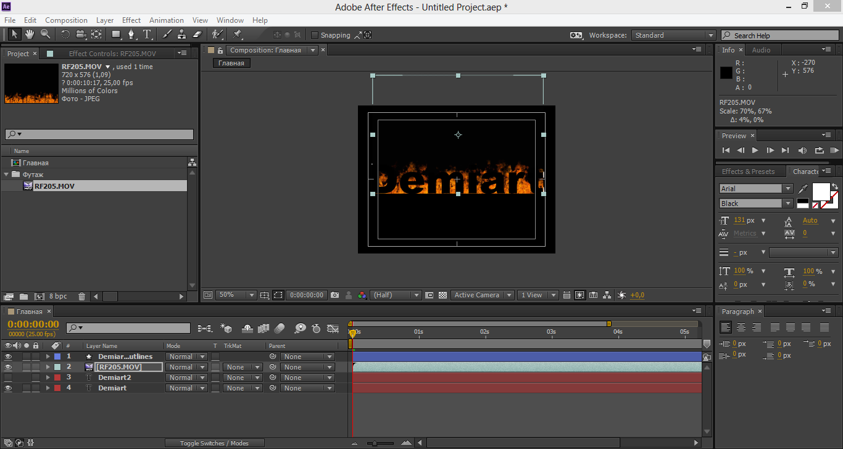843x449 pixels.
Task: Open the Graph Editor in timeline
Action: 333,329
